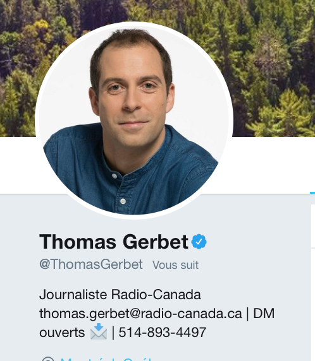The height and width of the screenshot is (361, 315).
Task: Click the Thomas Gerbet display name
Action: pos(114,242)
